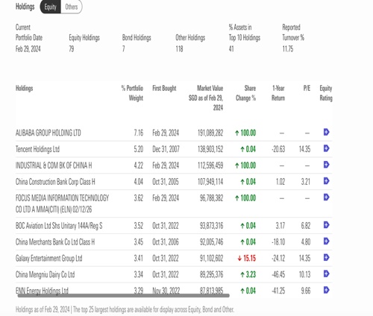Open ENN Energy Holdings Ltd holding
The width and height of the screenshot is (373, 316).
[x=42, y=291]
